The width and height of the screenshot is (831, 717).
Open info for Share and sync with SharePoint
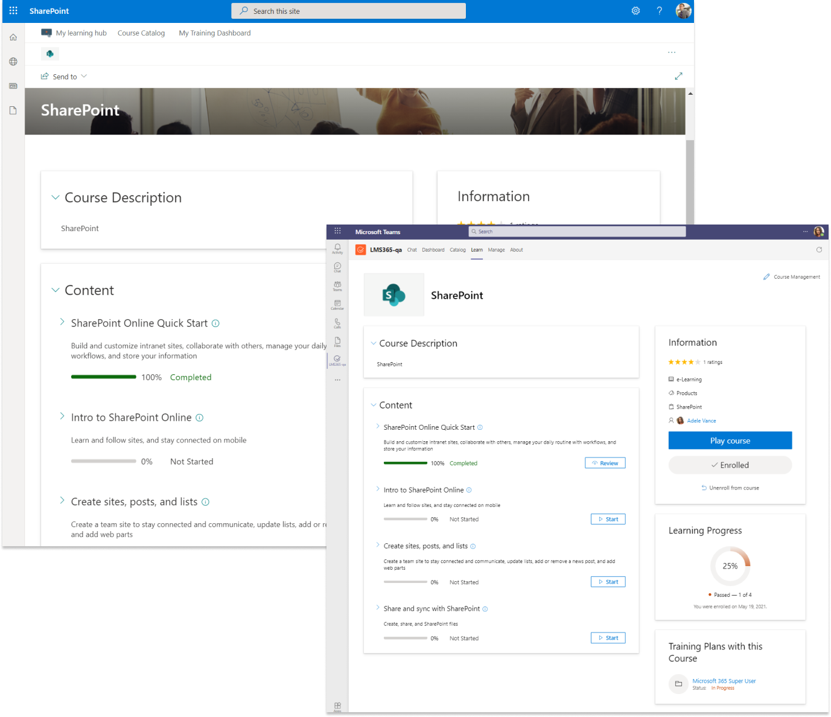[485, 609]
